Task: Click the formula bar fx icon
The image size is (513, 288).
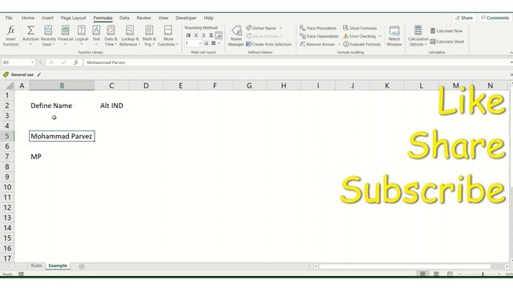Action: (x=75, y=62)
